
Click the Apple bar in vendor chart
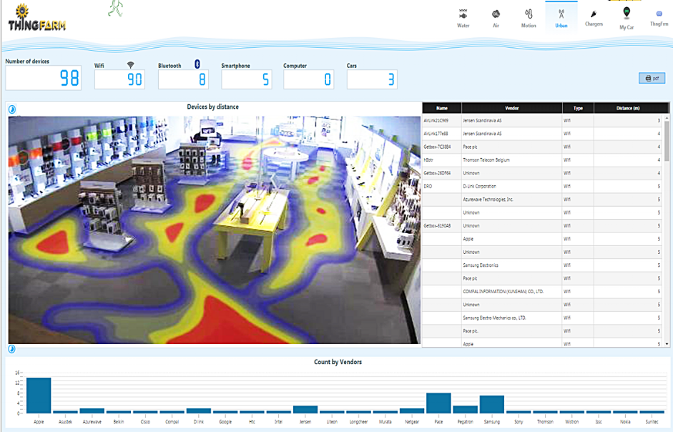[x=39, y=396]
